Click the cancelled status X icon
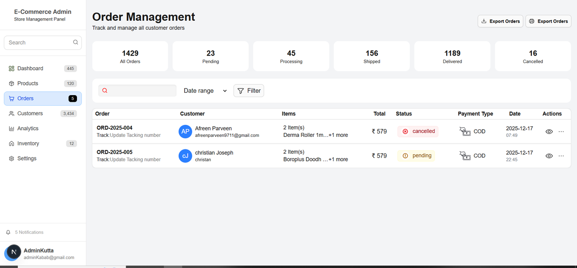 pyautogui.click(x=406, y=132)
